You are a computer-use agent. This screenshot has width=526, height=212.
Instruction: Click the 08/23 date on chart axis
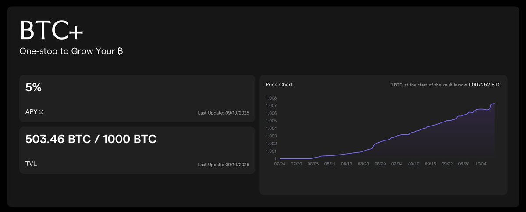click(363, 164)
